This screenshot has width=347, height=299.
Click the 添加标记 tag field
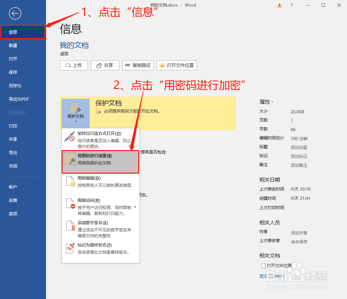(299, 156)
